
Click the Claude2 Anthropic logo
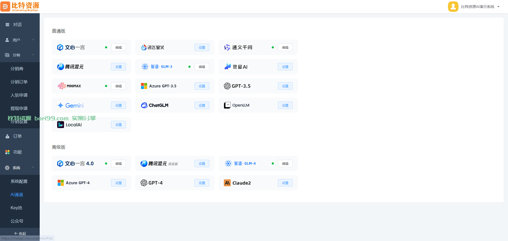pos(227,183)
